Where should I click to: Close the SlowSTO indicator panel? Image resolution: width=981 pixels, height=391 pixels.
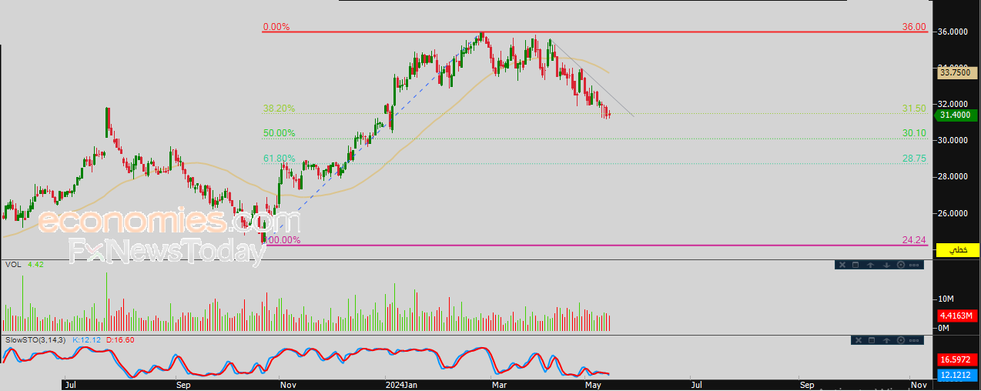point(858,339)
